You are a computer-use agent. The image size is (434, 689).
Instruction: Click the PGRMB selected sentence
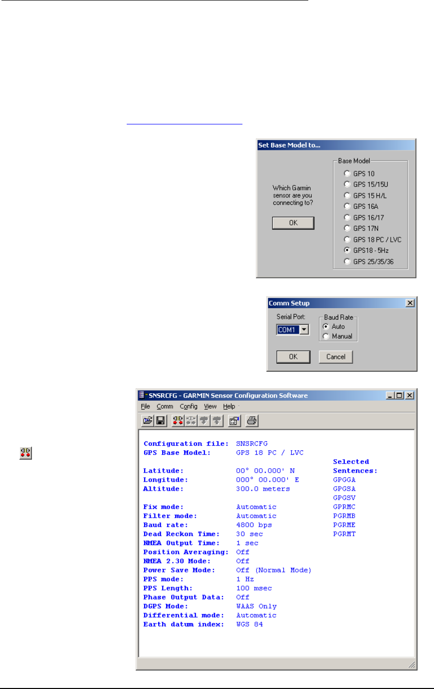pyautogui.click(x=344, y=516)
